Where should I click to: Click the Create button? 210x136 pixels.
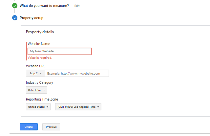[x=29, y=127]
